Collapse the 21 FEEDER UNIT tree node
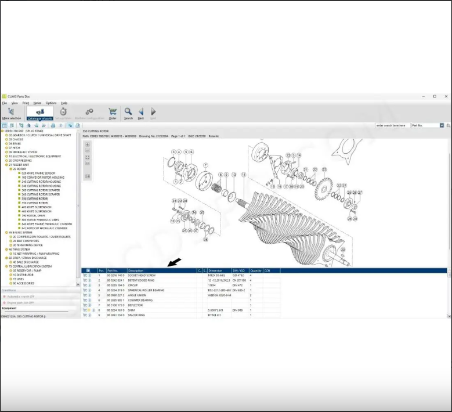This screenshot has width=452, height=412. [6, 165]
